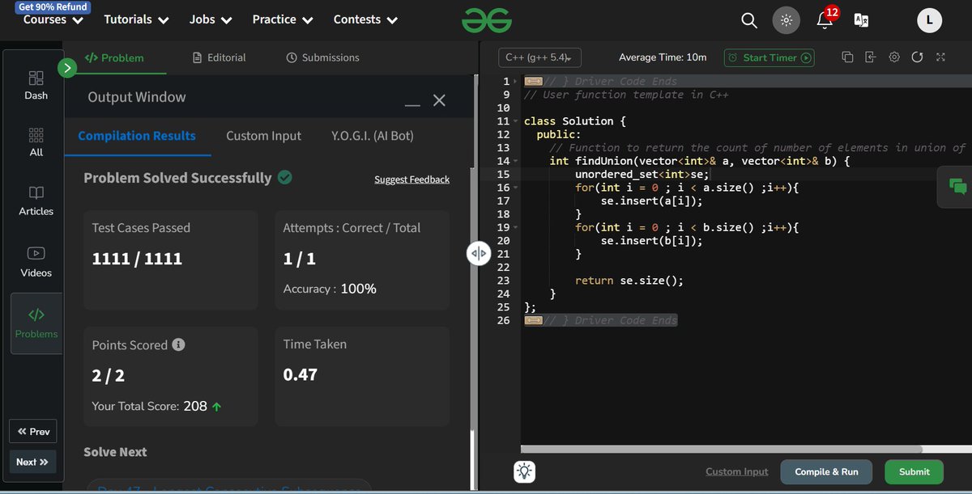
Task: Minimize the Output Window
Action: [412, 105]
